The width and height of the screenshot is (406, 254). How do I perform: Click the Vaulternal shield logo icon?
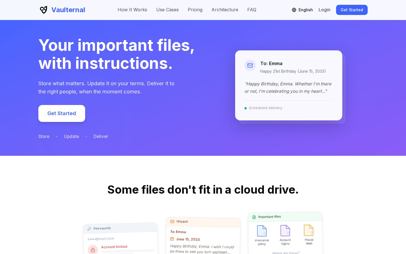[43, 10]
